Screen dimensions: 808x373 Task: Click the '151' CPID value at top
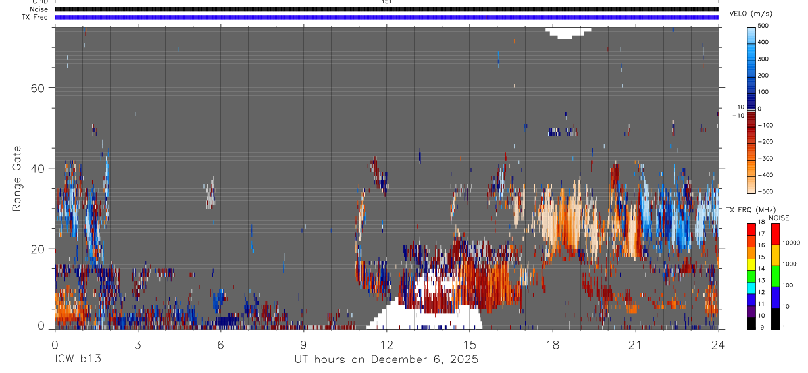pyautogui.click(x=386, y=2)
